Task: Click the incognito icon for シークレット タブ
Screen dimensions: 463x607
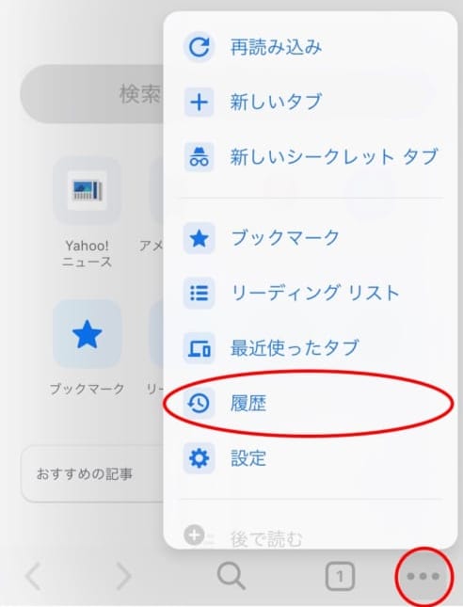Action: [x=199, y=157]
